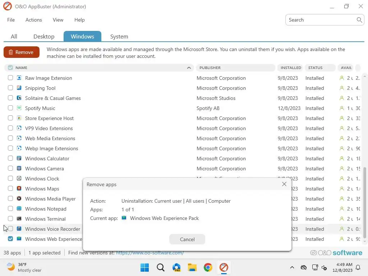Open taskbar Search
This screenshot has height=276, width=368.
click(161, 267)
